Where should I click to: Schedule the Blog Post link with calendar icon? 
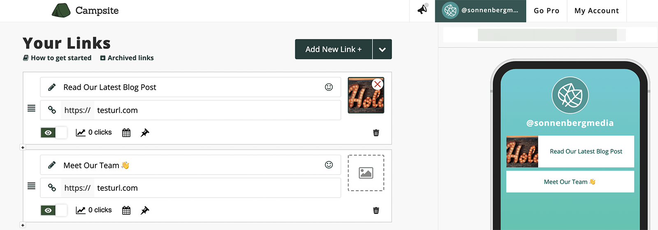[x=126, y=132]
